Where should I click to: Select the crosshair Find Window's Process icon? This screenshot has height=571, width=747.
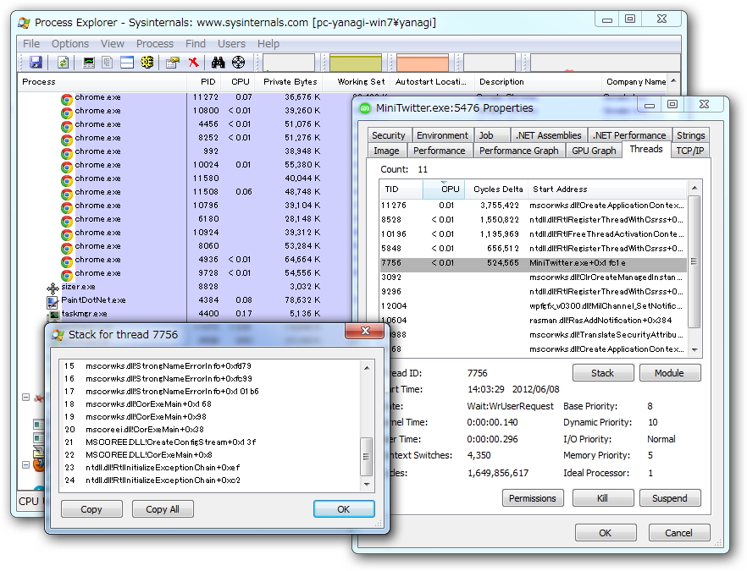click(238, 63)
